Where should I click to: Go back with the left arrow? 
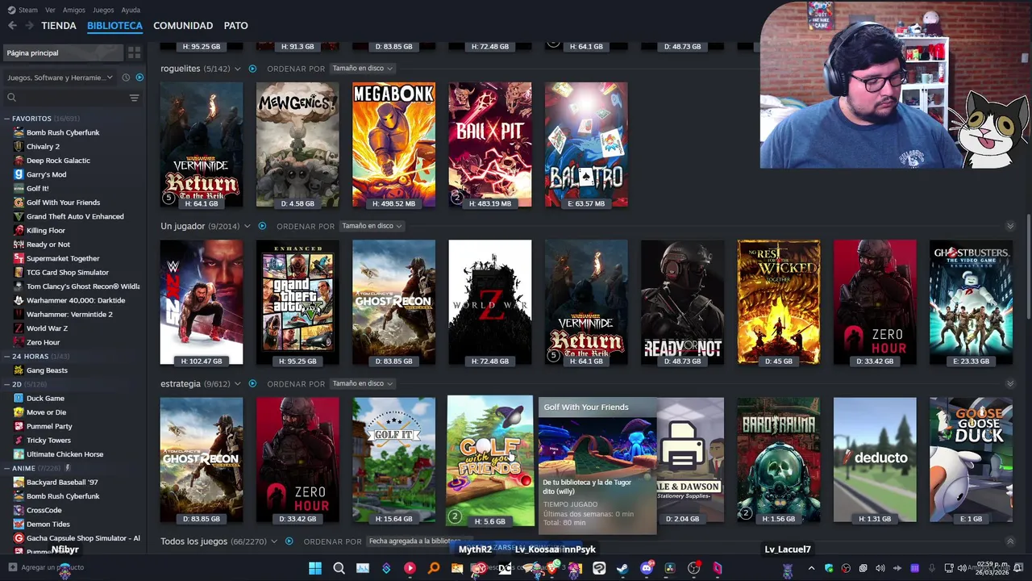pyautogui.click(x=12, y=26)
